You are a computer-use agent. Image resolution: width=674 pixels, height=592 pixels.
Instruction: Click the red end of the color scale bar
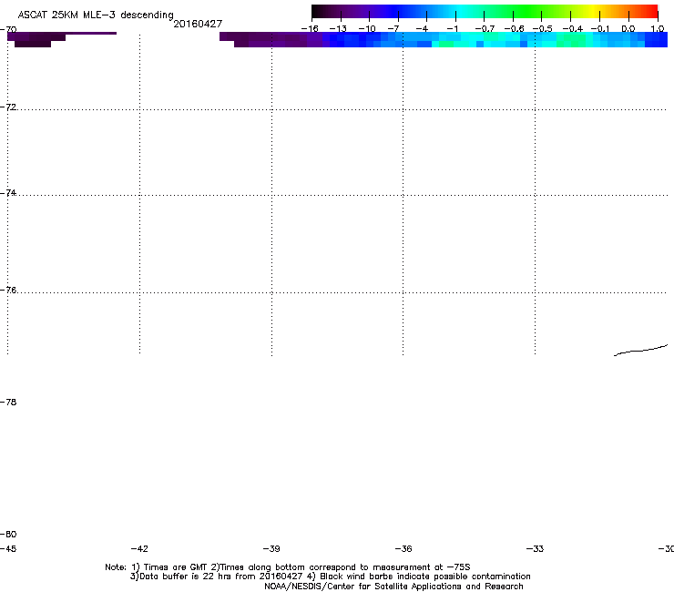(649, 11)
